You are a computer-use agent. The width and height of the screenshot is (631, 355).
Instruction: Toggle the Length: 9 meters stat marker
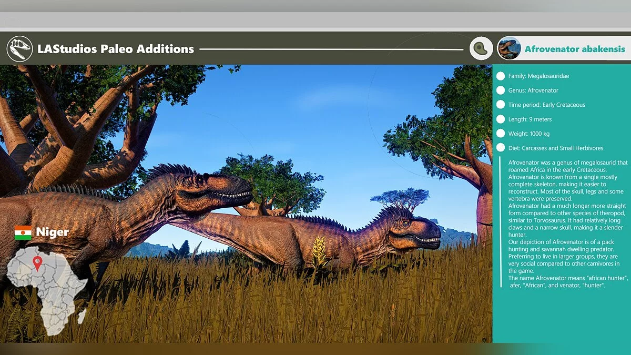click(x=500, y=119)
